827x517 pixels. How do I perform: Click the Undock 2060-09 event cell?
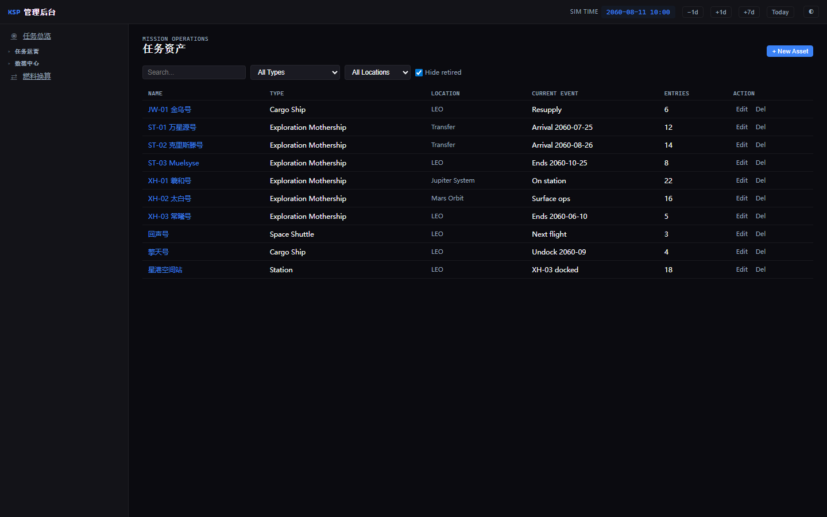point(559,252)
